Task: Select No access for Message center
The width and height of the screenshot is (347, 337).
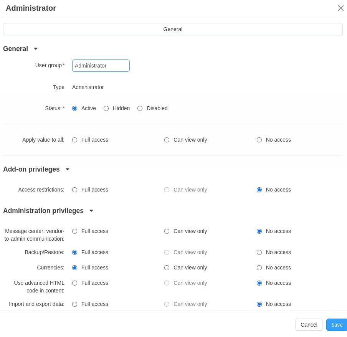Action: [x=259, y=231]
